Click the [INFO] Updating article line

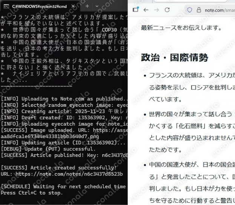[x=63, y=143]
